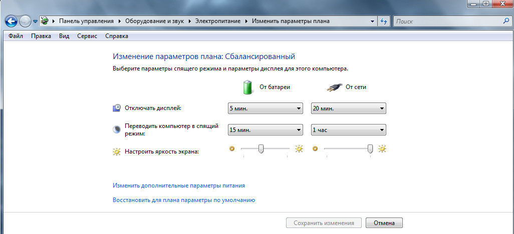Viewport: 514px width, 234px height.
Task: Open the Сервис menu
Action: [x=87, y=36]
